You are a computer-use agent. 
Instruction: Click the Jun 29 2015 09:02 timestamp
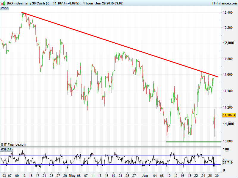click(109, 3)
